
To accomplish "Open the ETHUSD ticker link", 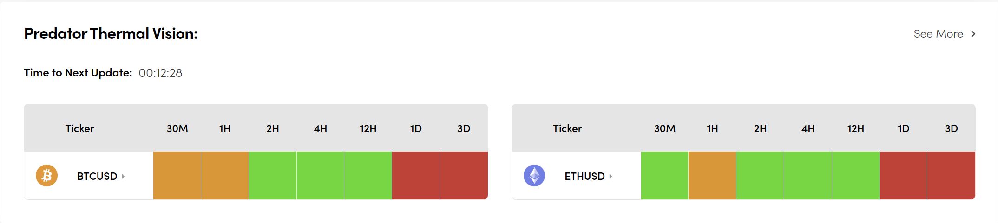I will tap(584, 176).
